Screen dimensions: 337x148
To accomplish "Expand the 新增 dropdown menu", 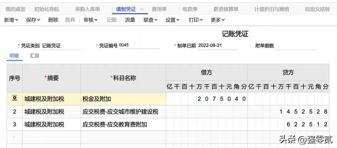I will (11, 20).
